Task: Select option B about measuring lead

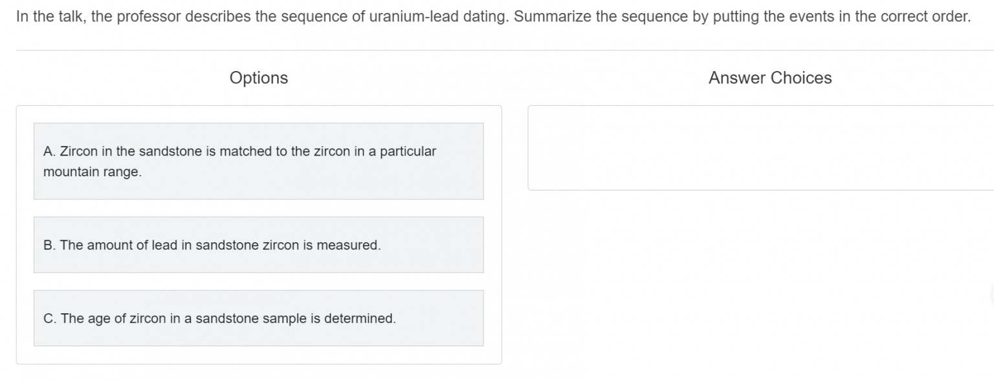Action: coord(258,245)
